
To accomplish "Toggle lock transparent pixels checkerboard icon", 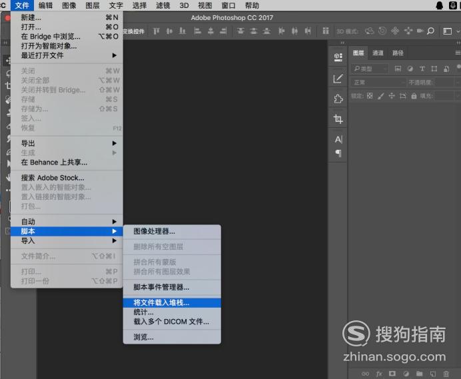I will pyautogui.click(x=370, y=96).
